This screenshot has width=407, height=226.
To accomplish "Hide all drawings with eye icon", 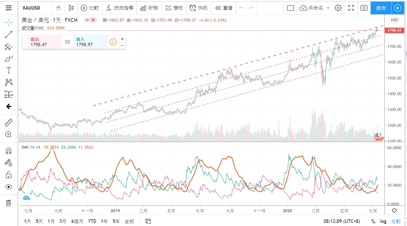I will [8, 187].
